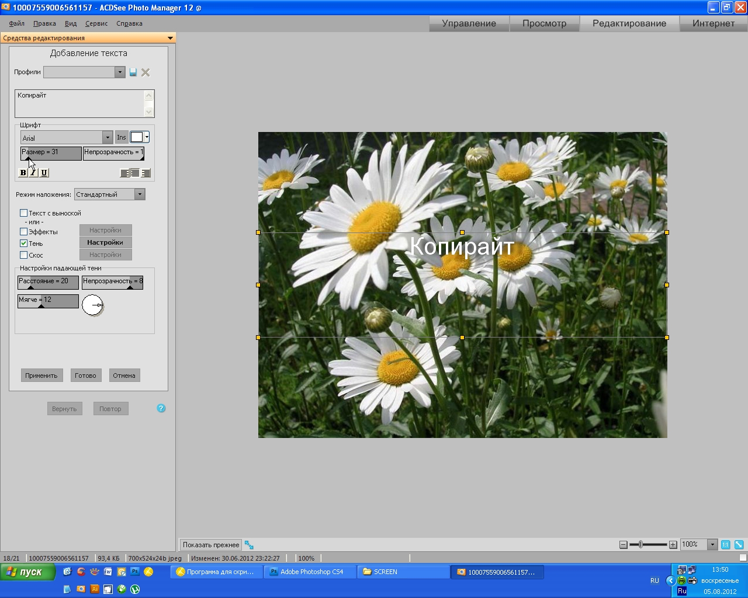
Task: Open the Файл menu
Action: [17, 23]
